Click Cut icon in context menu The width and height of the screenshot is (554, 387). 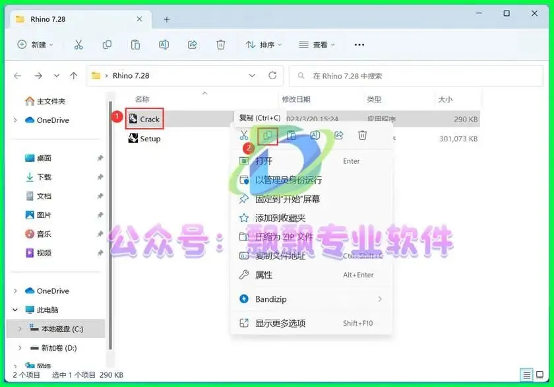[x=244, y=135]
